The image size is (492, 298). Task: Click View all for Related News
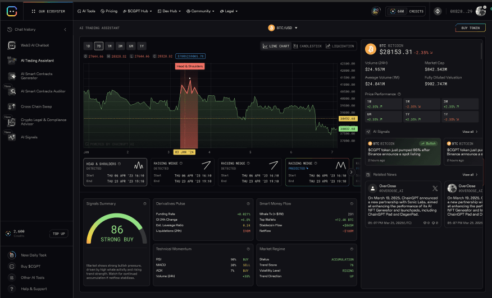coord(470,175)
